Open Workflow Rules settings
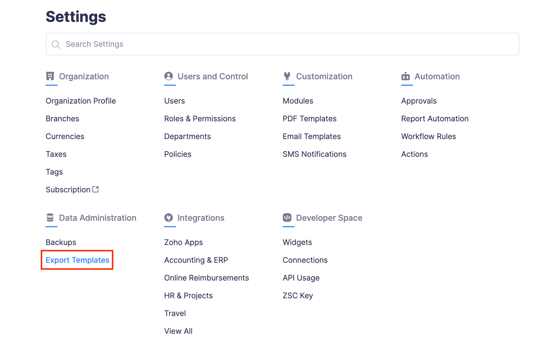541x348 pixels. [x=428, y=136]
